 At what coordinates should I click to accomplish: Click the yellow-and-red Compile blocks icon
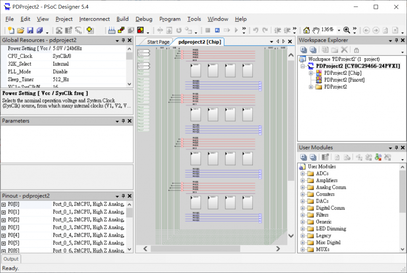coord(121,30)
